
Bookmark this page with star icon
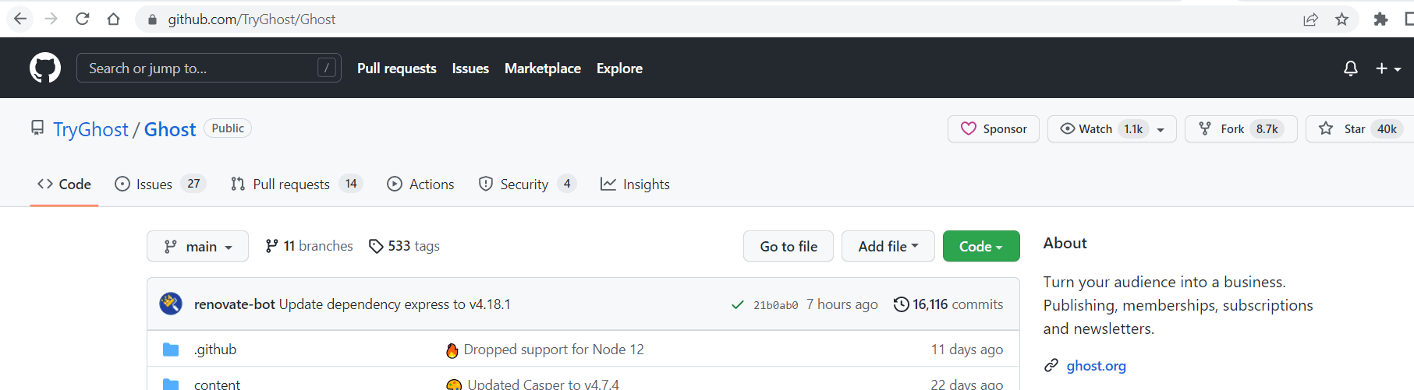(1341, 19)
